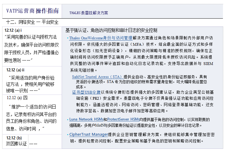Select the 十二、网络安全 — 平台安全 section heading
This screenshot has width=226, height=154.
[32, 22]
